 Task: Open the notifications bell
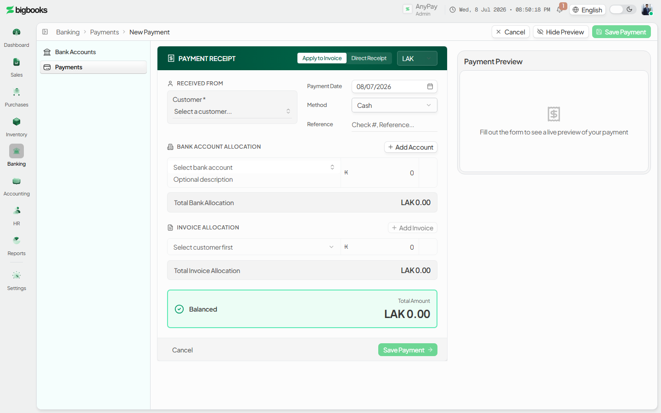[560, 10]
